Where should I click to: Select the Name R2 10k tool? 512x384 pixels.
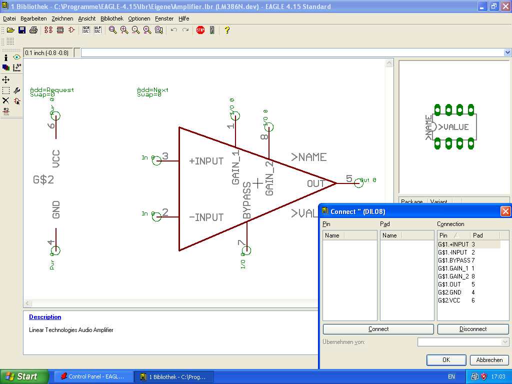pos(6,111)
